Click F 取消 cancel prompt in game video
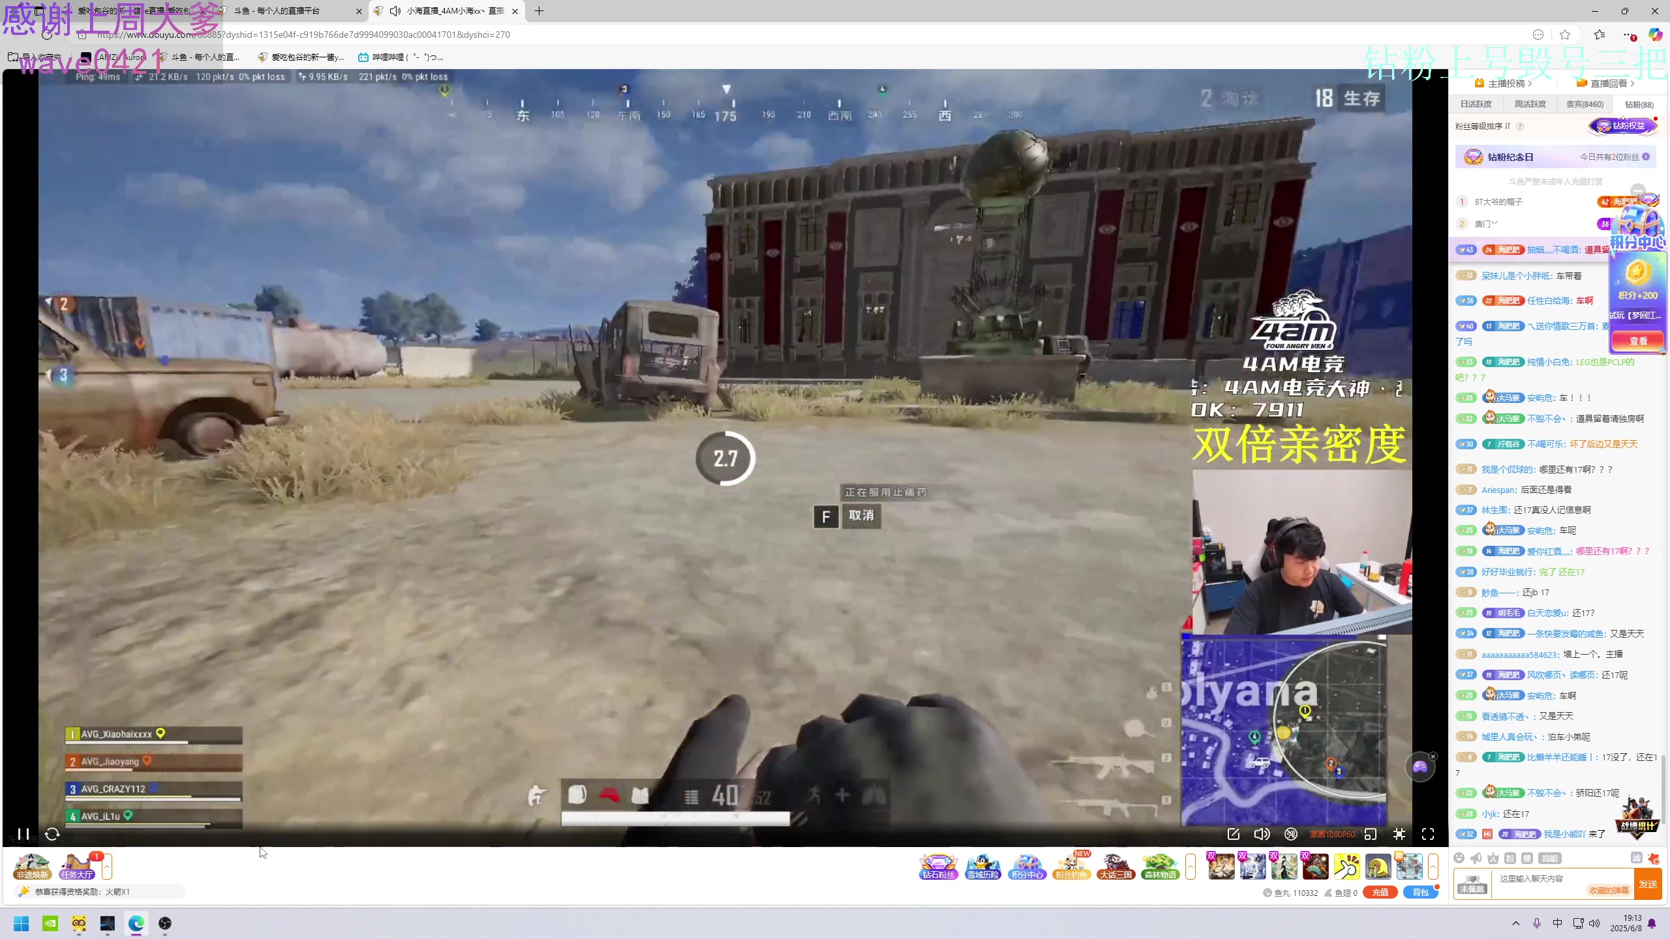This screenshot has width=1670, height=939. pos(847,516)
